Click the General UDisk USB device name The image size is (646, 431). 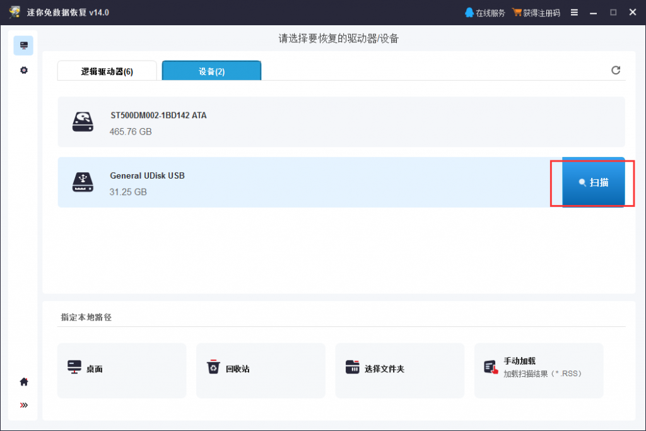coord(147,175)
